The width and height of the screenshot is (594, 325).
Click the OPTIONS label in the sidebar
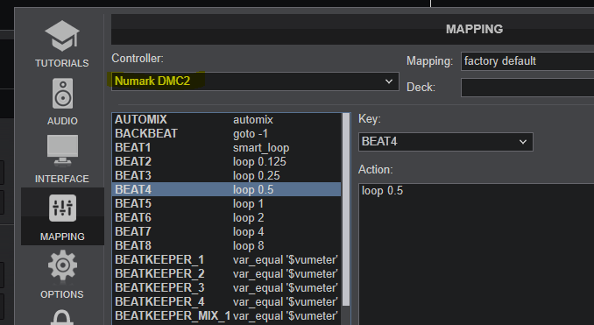[62, 294]
